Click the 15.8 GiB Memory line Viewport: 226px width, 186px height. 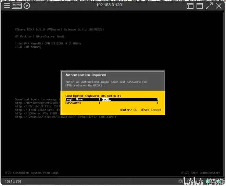(28, 47)
